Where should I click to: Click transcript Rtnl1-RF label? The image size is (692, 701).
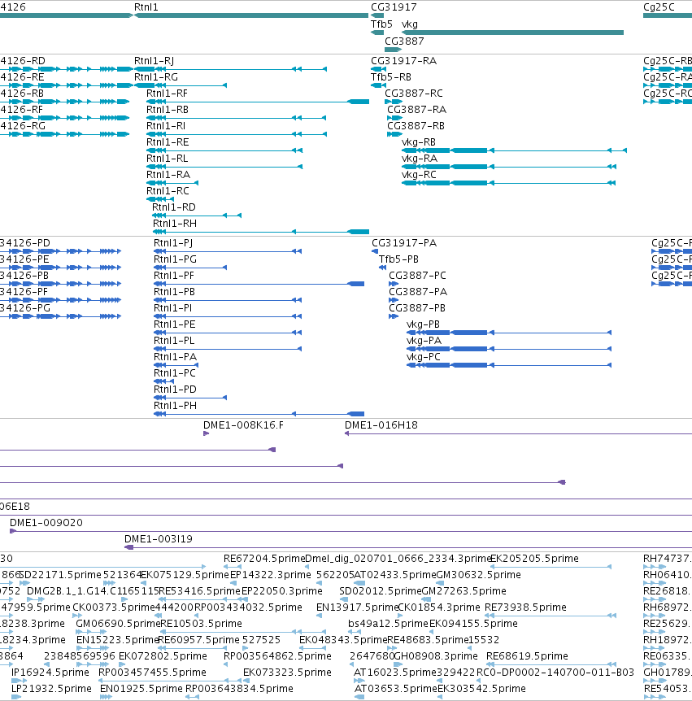pos(167,94)
